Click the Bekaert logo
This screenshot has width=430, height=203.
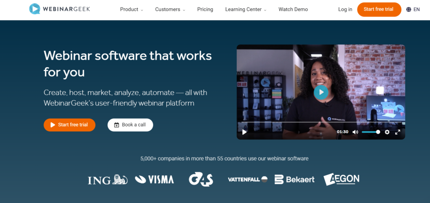click(x=294, y=179)
